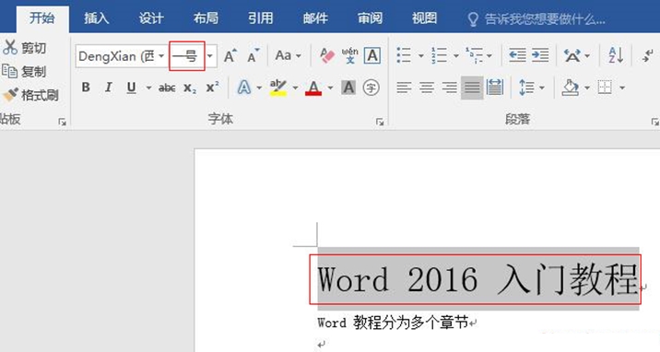
Task: Open the Asian layout icon
Action: coord(572,55)
